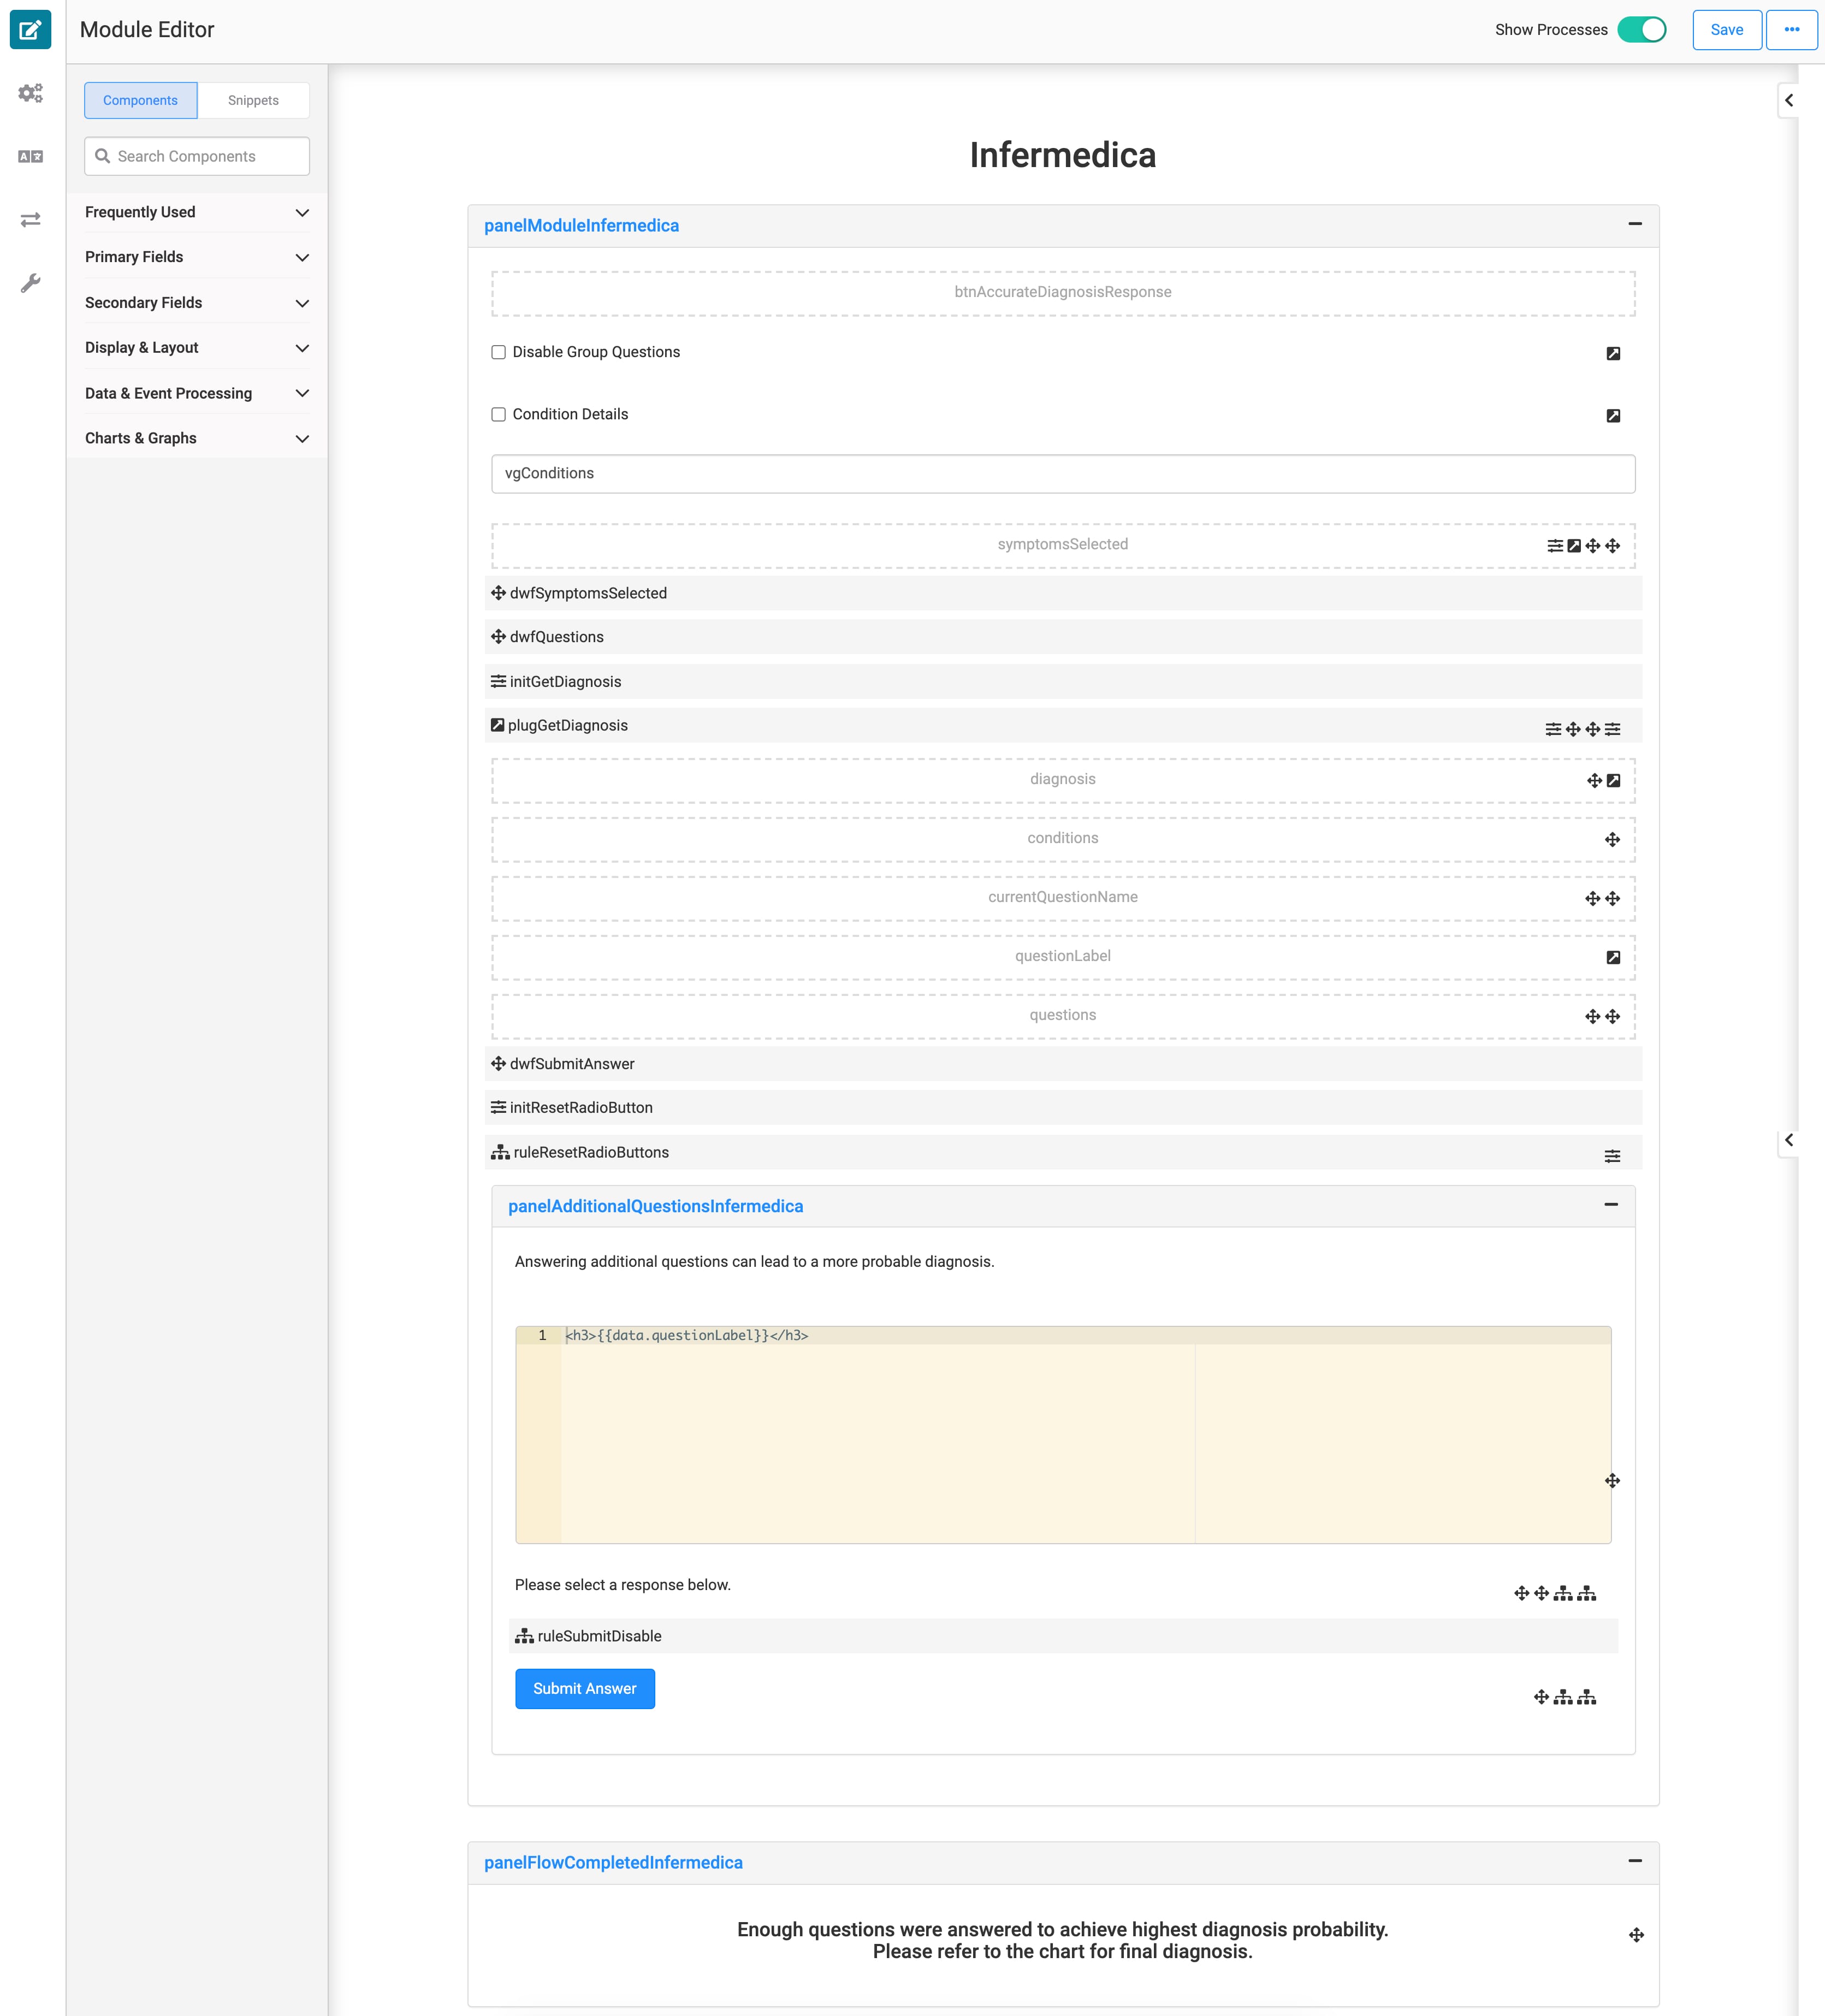Click process icon on questionLabel field
This screenshot has height=2016, width=1825.
(1613, 958)
